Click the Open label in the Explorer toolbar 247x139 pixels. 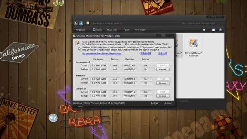99,30
